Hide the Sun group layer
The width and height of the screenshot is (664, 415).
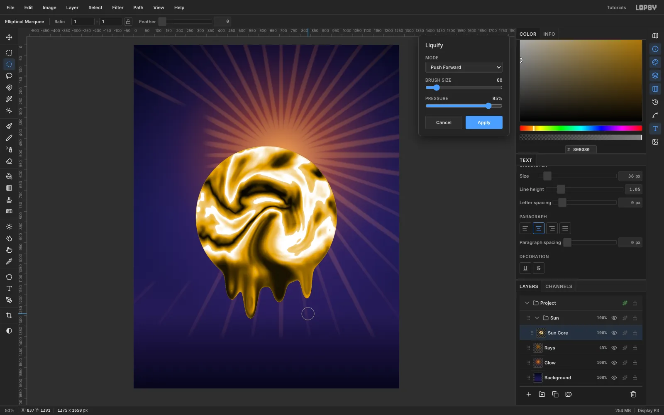coord(614,318)
